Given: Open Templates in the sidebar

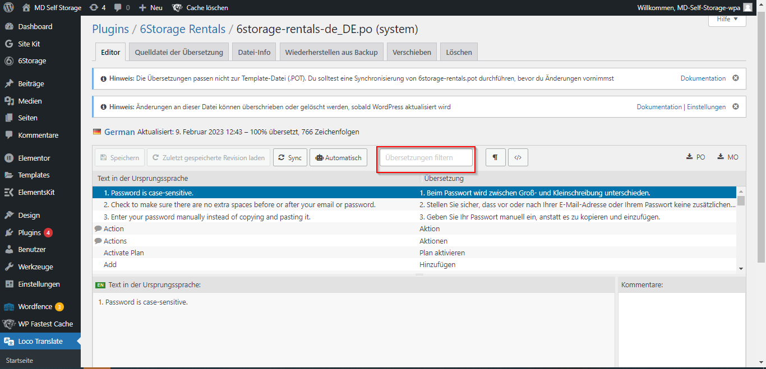Looking at the screenshot, I should tap(40, 175).
